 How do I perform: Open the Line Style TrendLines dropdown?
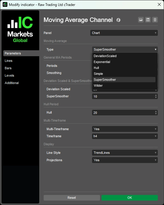(x=125, y=153)
